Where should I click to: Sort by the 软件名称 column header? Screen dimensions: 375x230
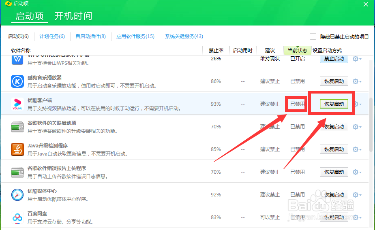pyautogui.click(x=21, y=51)
